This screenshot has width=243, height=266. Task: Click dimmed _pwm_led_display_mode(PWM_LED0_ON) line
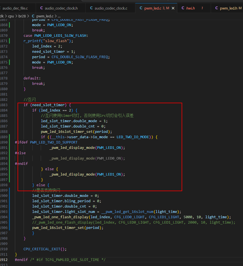pos(87,158)
